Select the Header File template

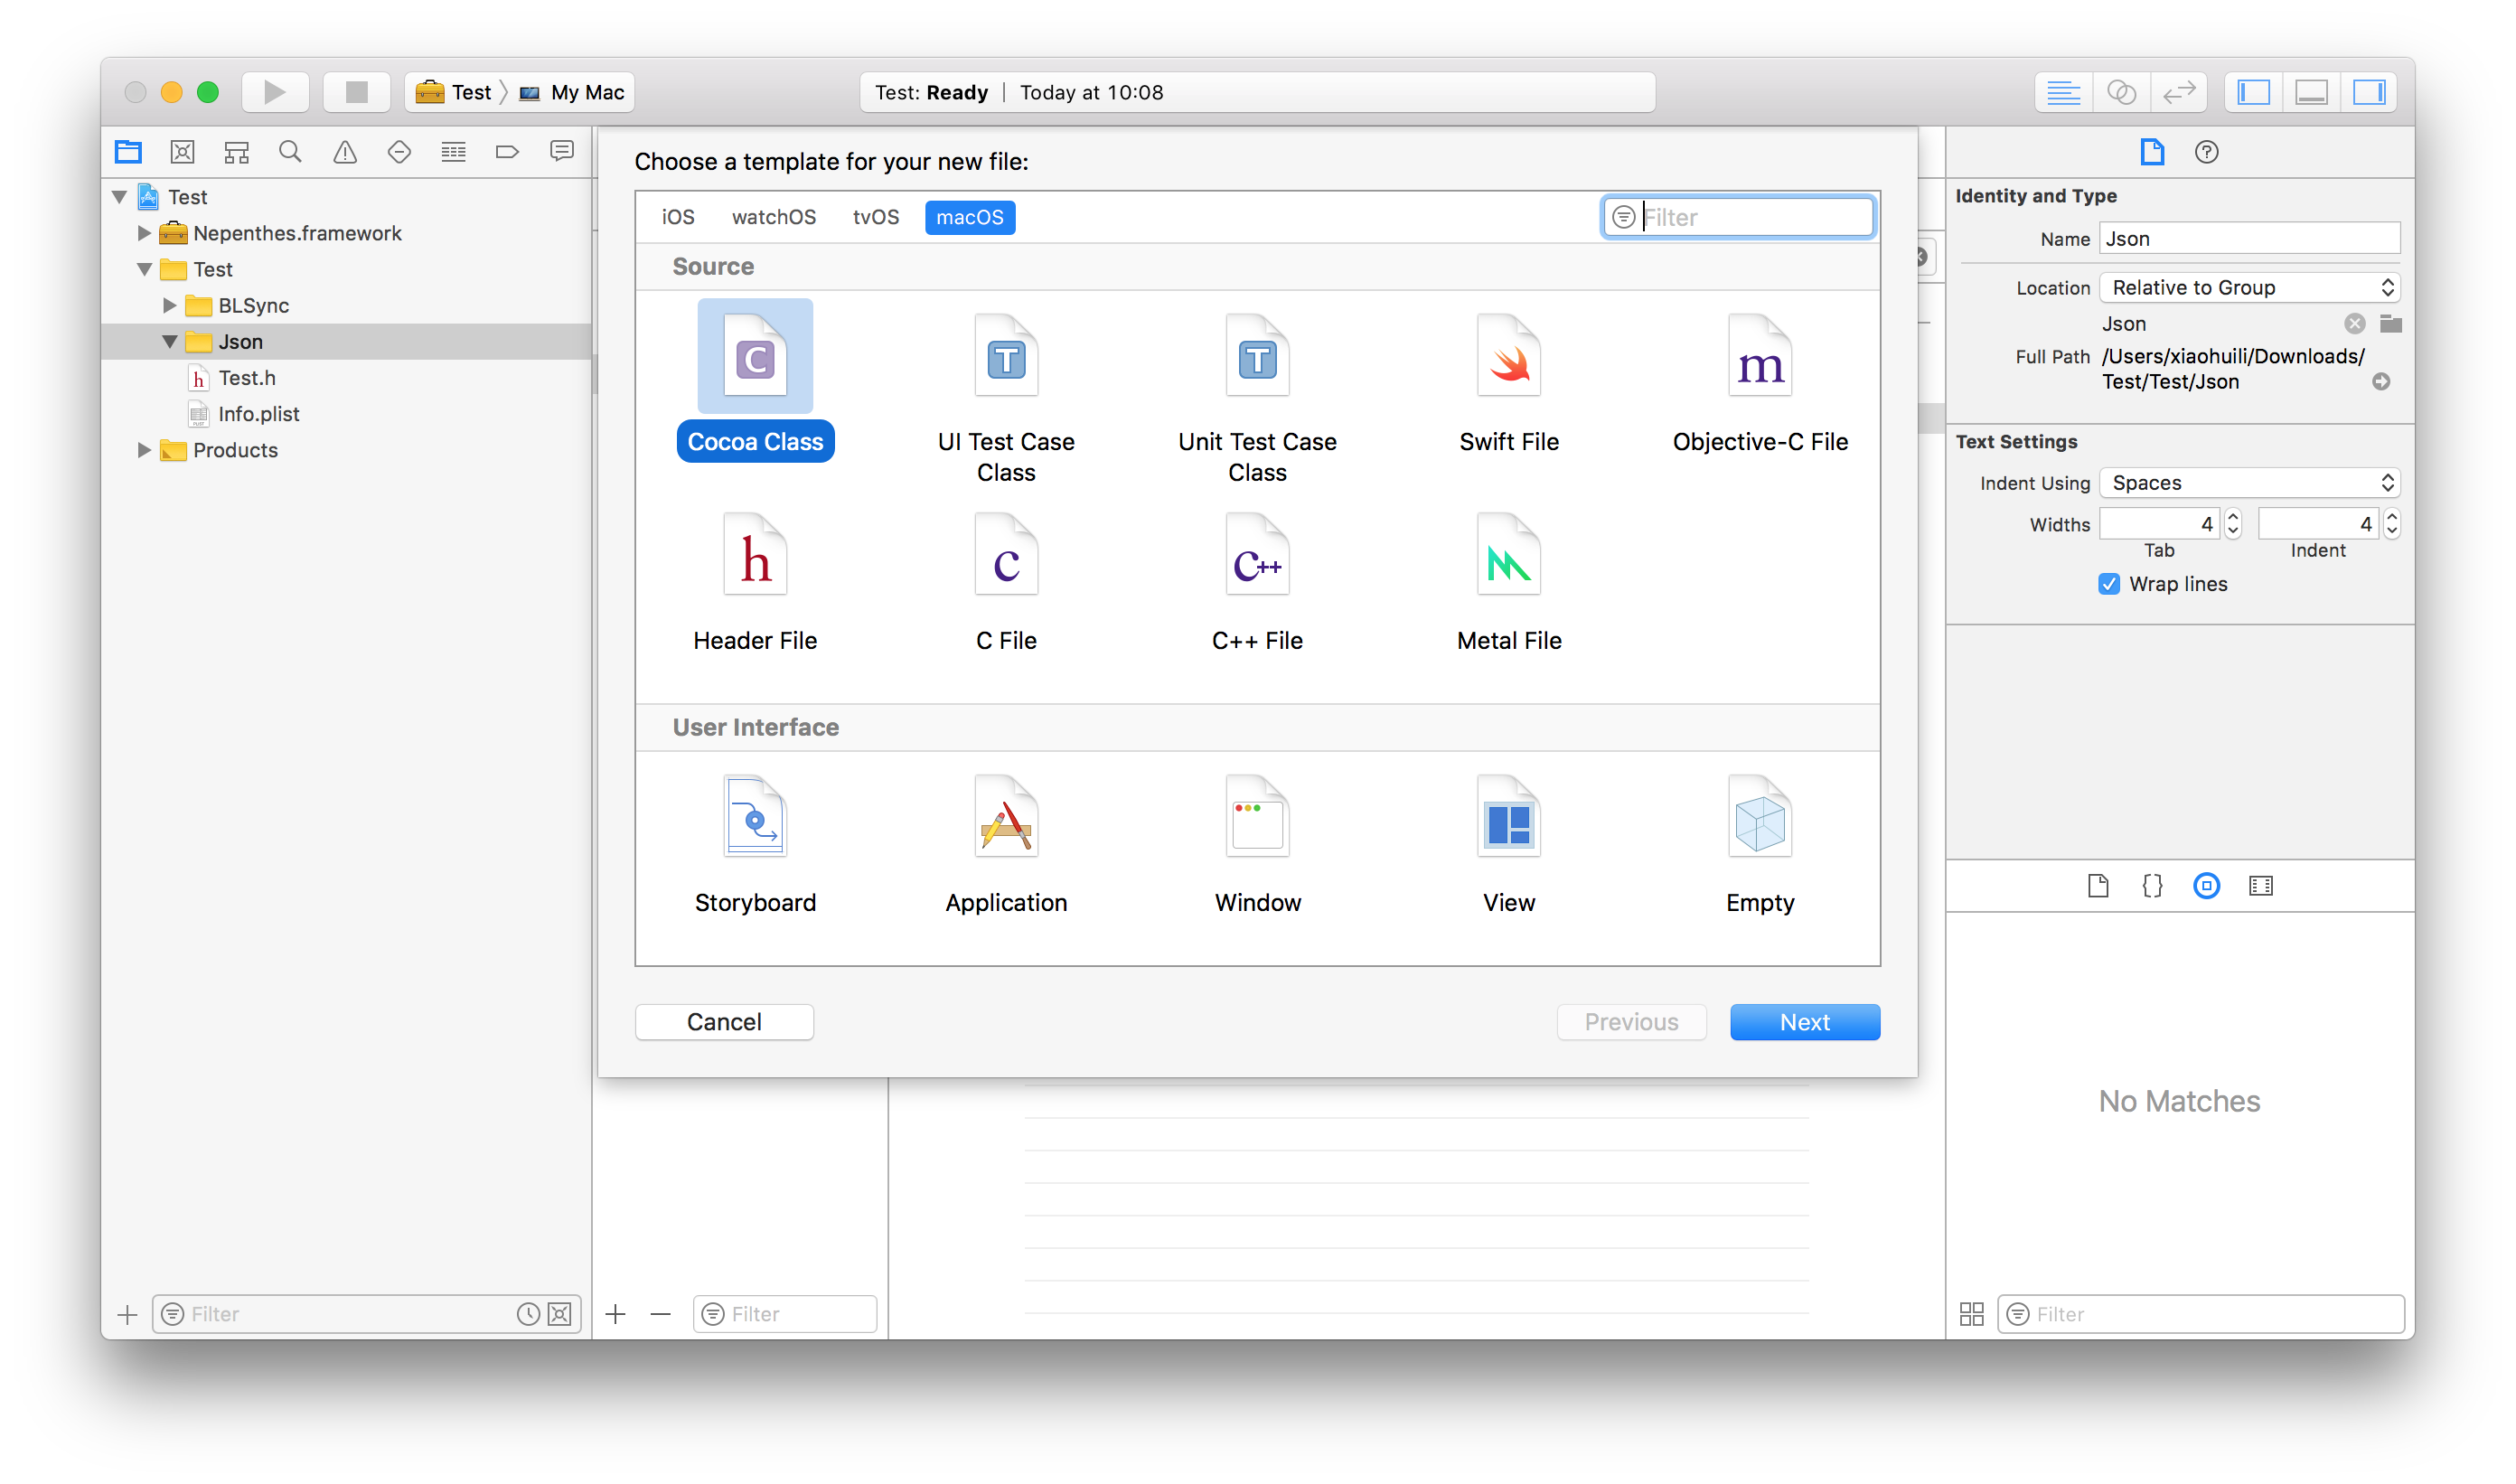[x=755, y=582]
